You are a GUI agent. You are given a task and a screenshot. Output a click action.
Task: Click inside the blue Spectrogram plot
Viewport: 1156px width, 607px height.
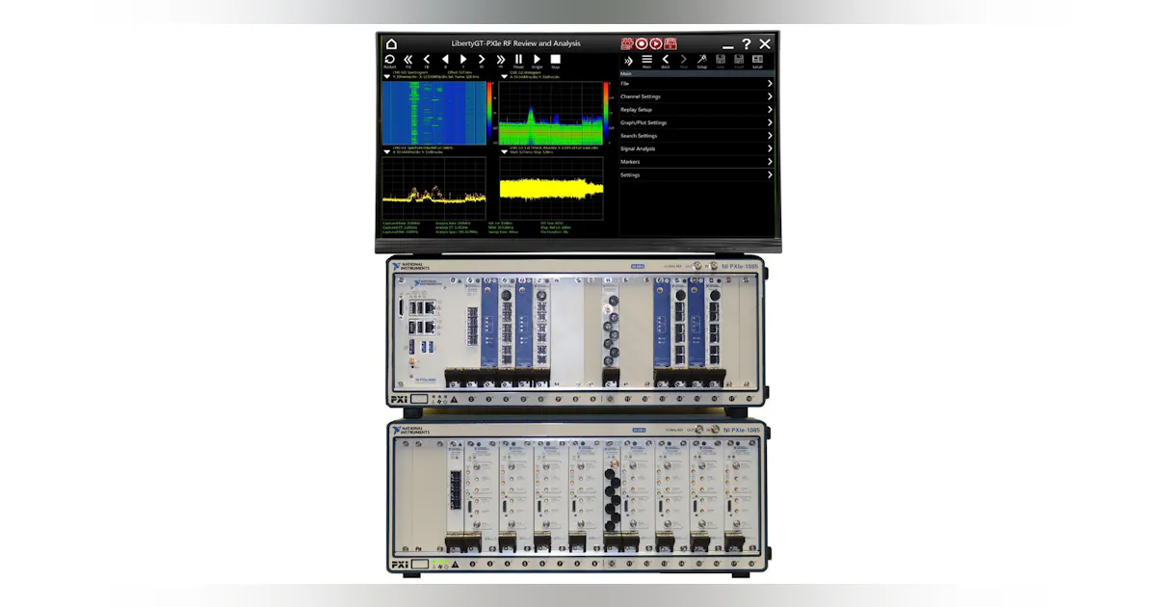pyautogui.click(x=433, y=113)
